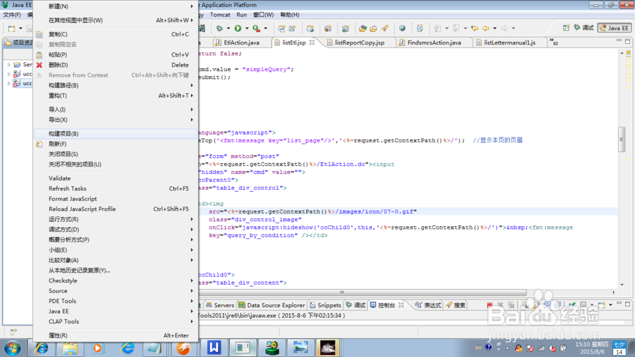
Task: Click the Copy icon in context menu
Action: click(39, 34)
